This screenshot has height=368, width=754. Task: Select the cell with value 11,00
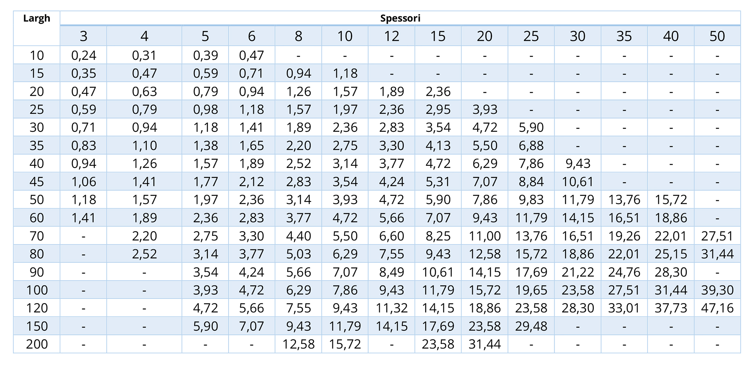(x=484, y=236)
